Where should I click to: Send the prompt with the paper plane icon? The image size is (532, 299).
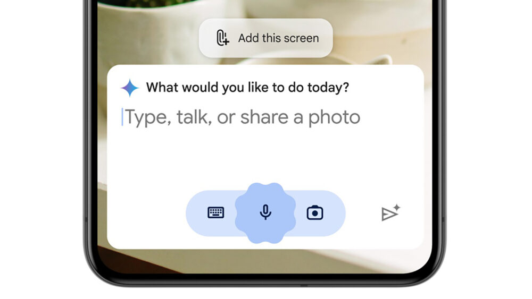389,214
